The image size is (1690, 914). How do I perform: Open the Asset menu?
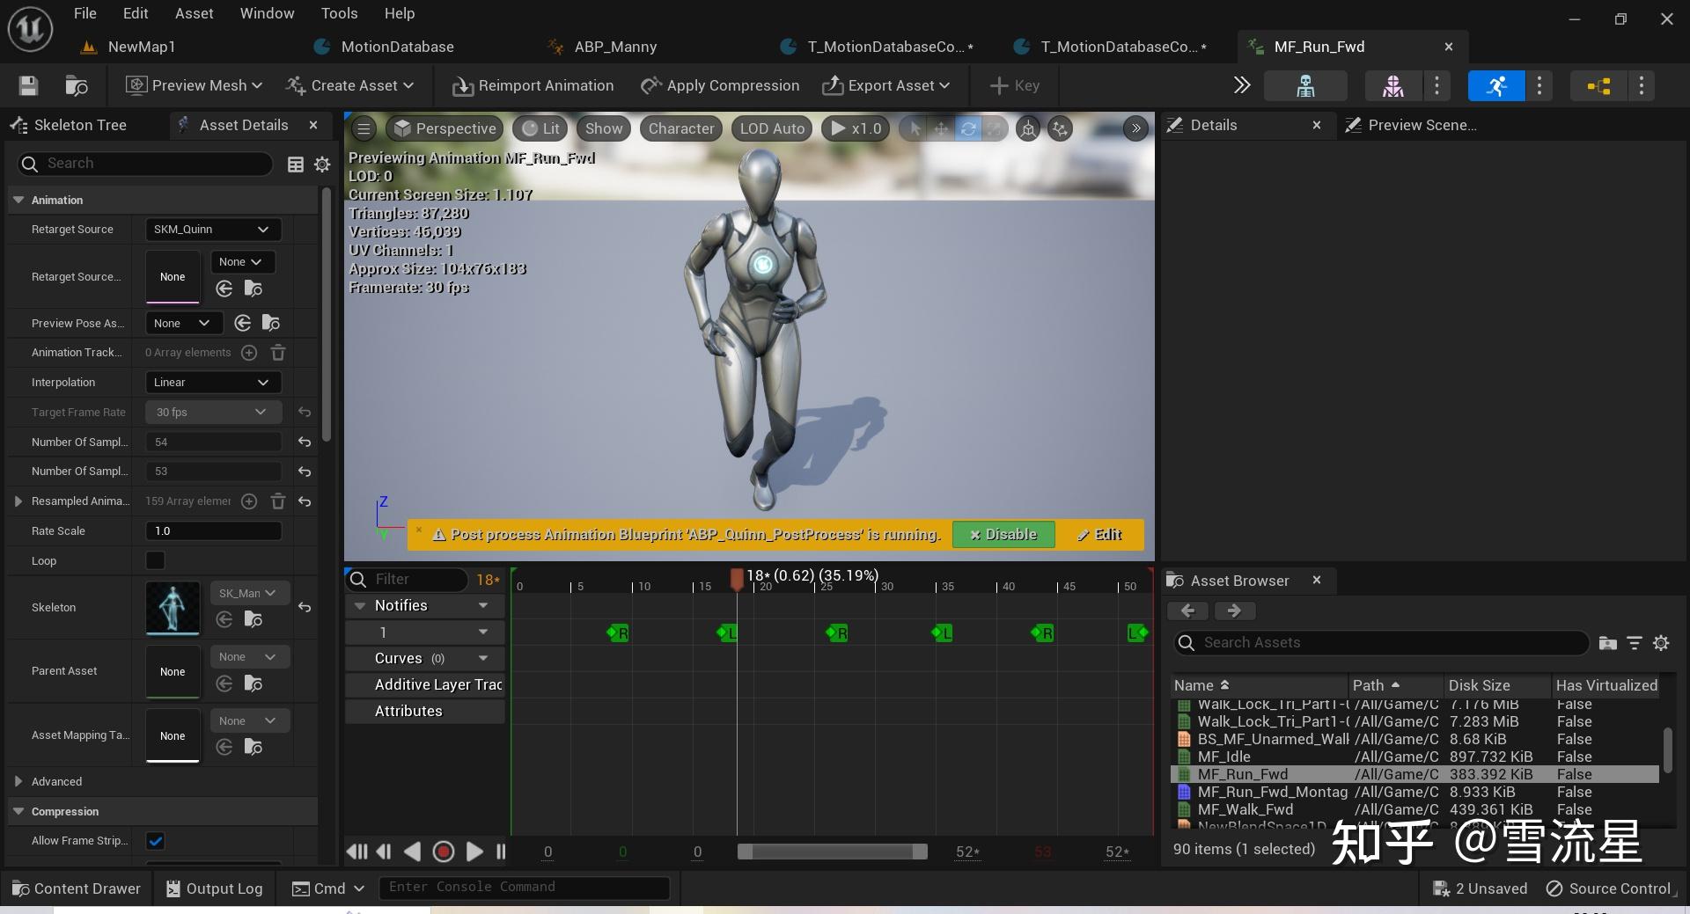(x=194, y=13)
